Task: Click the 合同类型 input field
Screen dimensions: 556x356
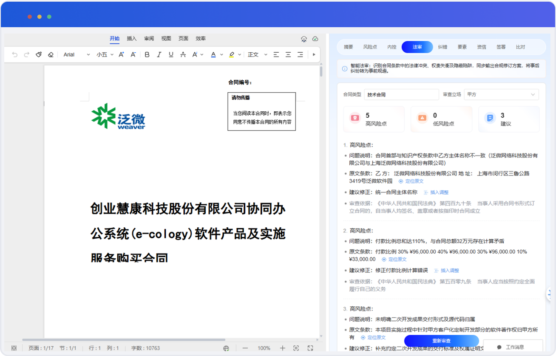Action: 401,94
